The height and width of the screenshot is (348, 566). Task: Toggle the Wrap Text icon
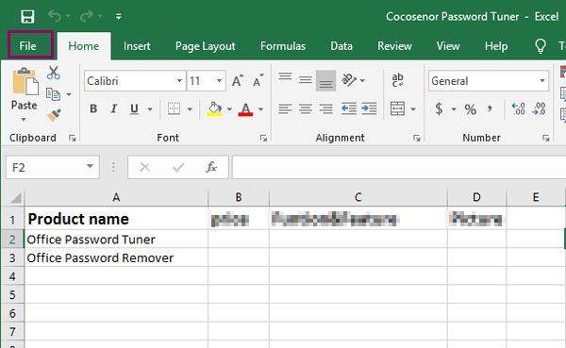(x=397, y=80)
